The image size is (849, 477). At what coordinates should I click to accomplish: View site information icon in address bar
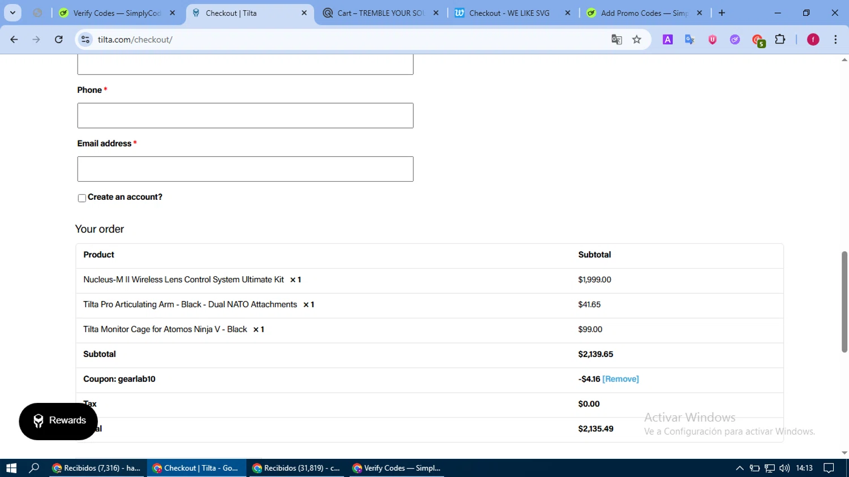tap(85, 39)
